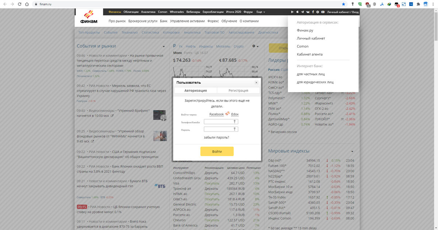438x230 pixels.
Task: Open the Финансы top menu item
Action: (x=115, y=12)
